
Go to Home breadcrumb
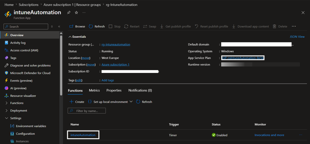point(9,5)
